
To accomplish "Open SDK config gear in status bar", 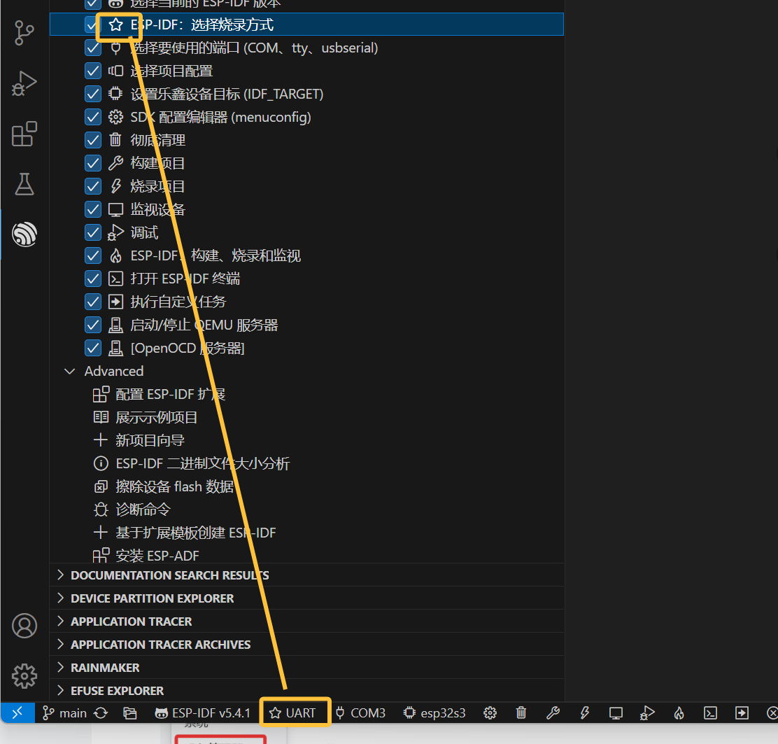I will tap(490, 713).
